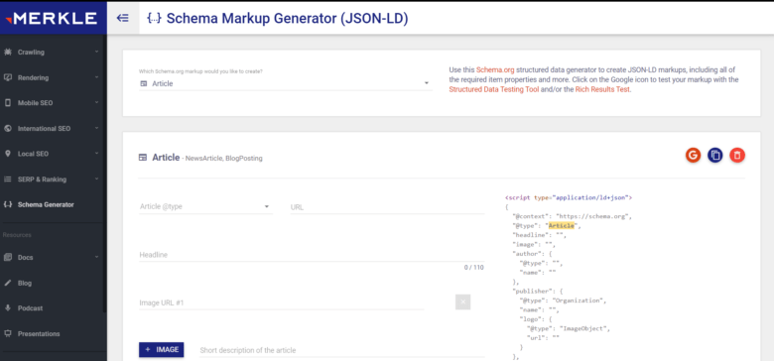Test markup with the red Google icon
Image resolution: width=774 pixels, height=361 pixels.
[693, 156]
